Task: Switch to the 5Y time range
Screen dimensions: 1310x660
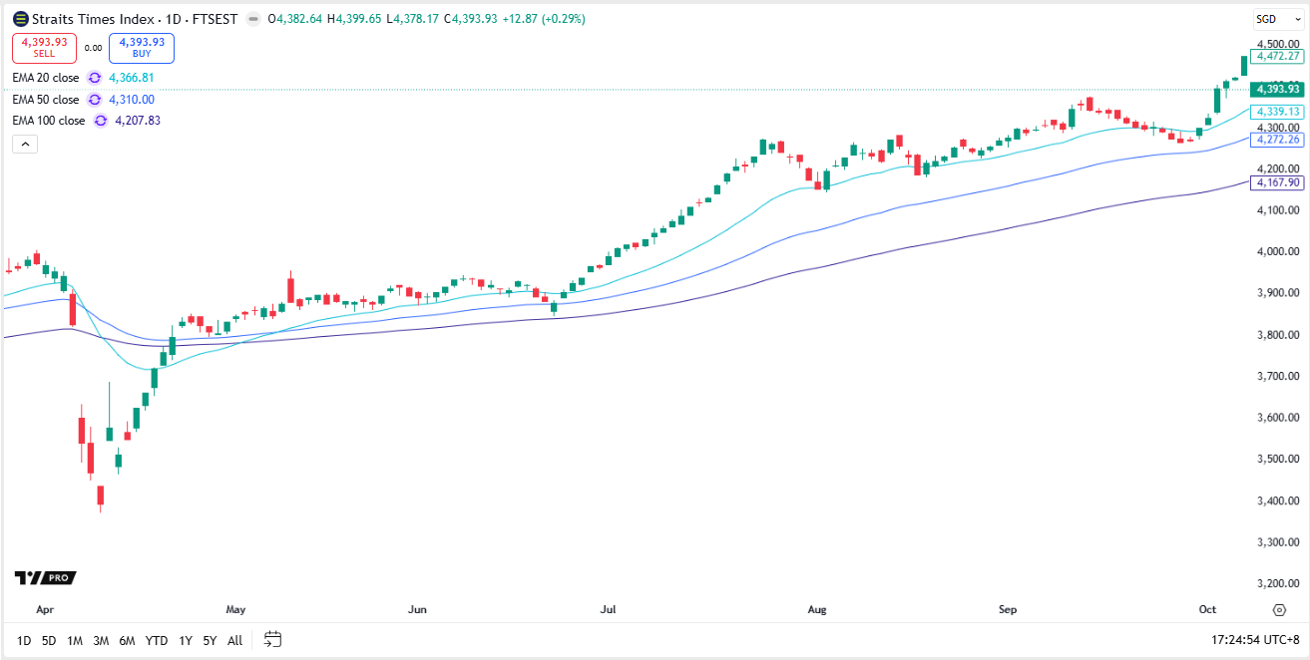Action: 209,641
